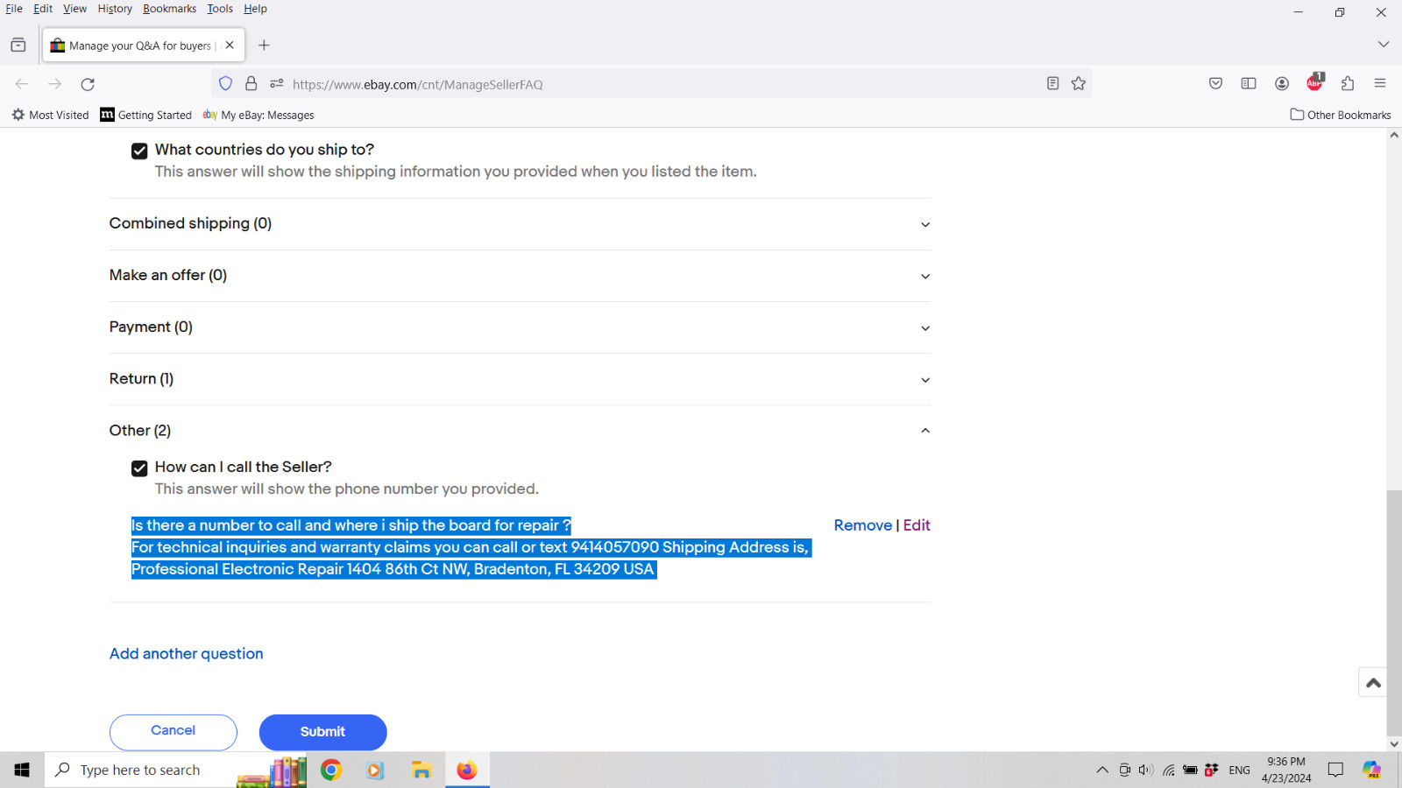Screen dimensions: 1402x788
Task: Click the Add another question link
Action: tap(187, 654)
